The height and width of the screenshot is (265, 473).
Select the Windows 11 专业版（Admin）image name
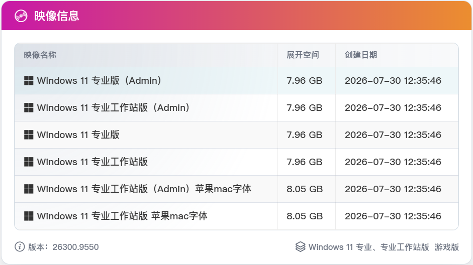tap(99, 81)
